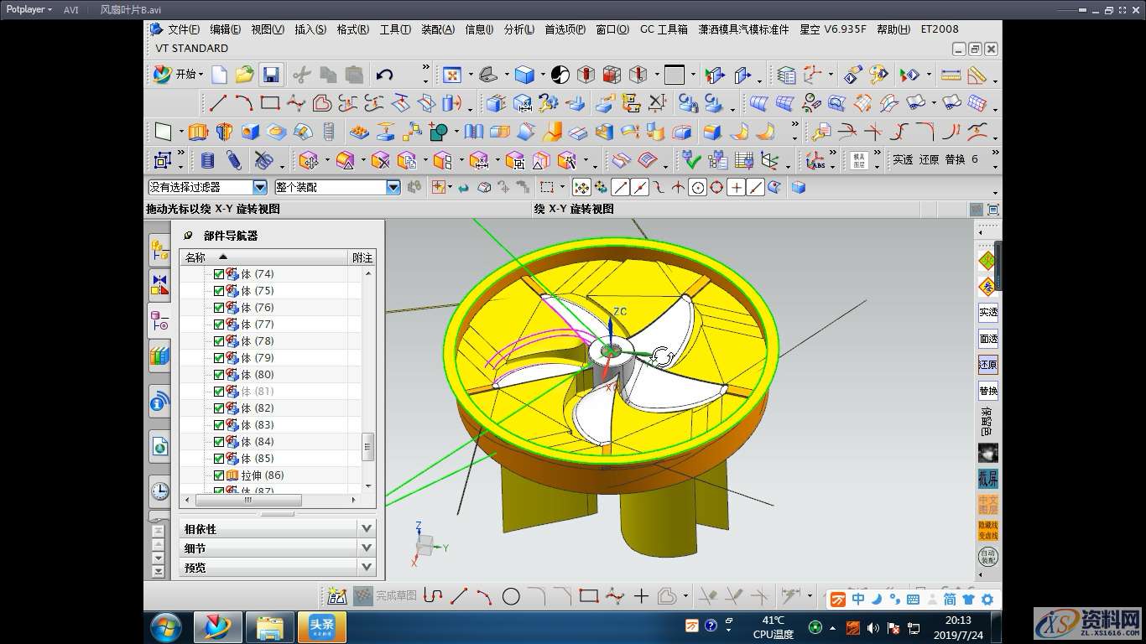Image resolution: width=1146 pixels, height=644 pixels.
Task: Open the History clock sidebar tab
Action: click(x=159, y=491)
